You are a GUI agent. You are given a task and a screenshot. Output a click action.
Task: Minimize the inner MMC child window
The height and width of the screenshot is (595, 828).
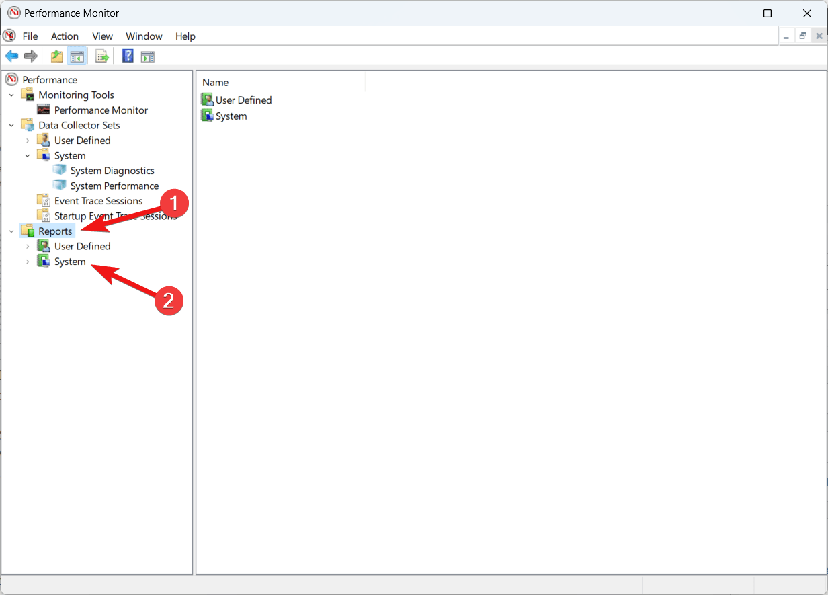(786, 36)
